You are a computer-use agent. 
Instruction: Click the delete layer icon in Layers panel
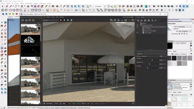142,20
